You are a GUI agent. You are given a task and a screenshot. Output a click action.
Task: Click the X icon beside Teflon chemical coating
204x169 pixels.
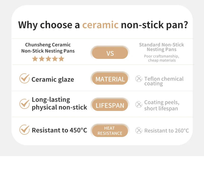click(x=139, y=79)
